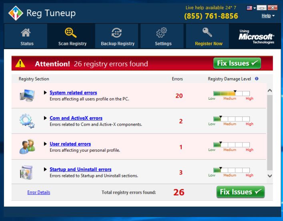Screen dimensions: 283x221
Task: Click the Com and ActiveX damage meter
Action: click(231, 119)
